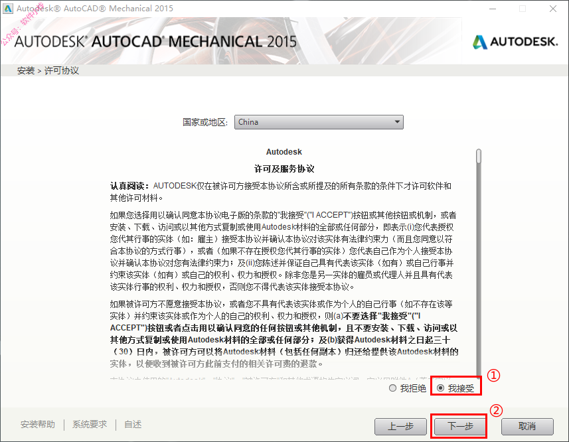Screen dimensions: 569x442
Task: Click the AutoCAD app icon in title bar
Action: pyautogui.click(x=8, y=9)
